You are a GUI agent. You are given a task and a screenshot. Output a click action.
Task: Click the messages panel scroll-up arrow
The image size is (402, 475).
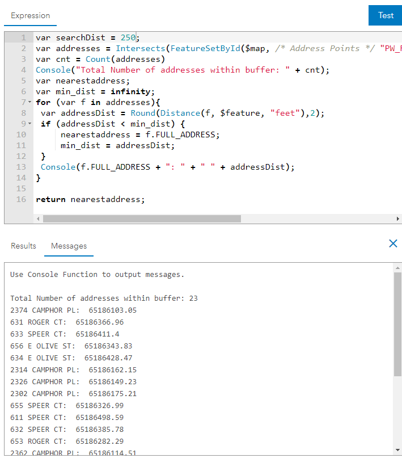397,268
